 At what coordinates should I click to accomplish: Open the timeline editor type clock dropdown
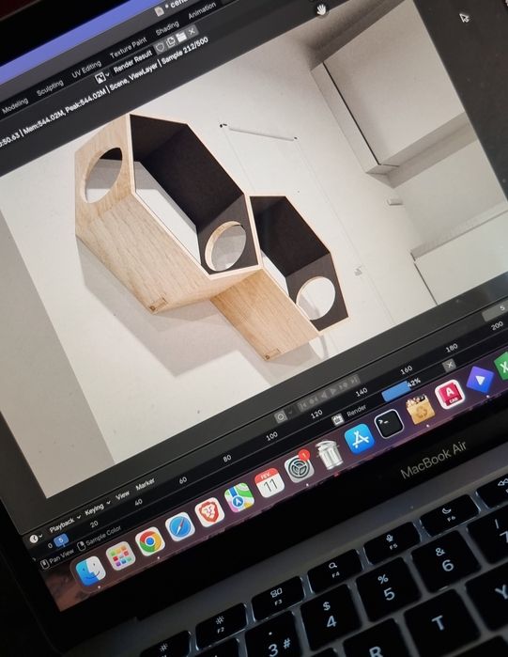(x=36, y=538)
